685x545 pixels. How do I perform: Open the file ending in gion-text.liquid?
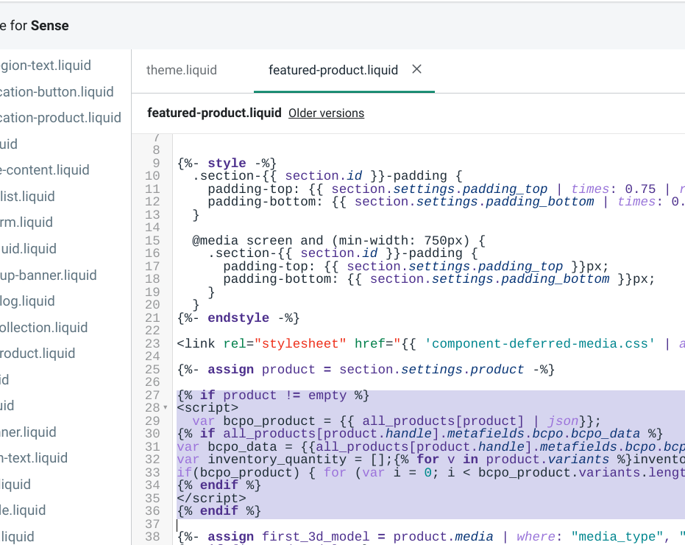46,66
